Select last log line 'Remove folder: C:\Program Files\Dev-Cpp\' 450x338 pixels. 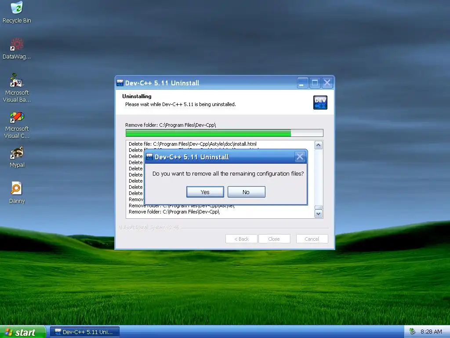pos(174,212)
